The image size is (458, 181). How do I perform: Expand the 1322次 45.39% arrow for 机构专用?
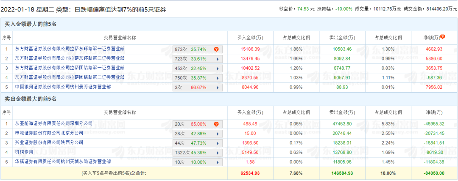(x=217, y=153)
